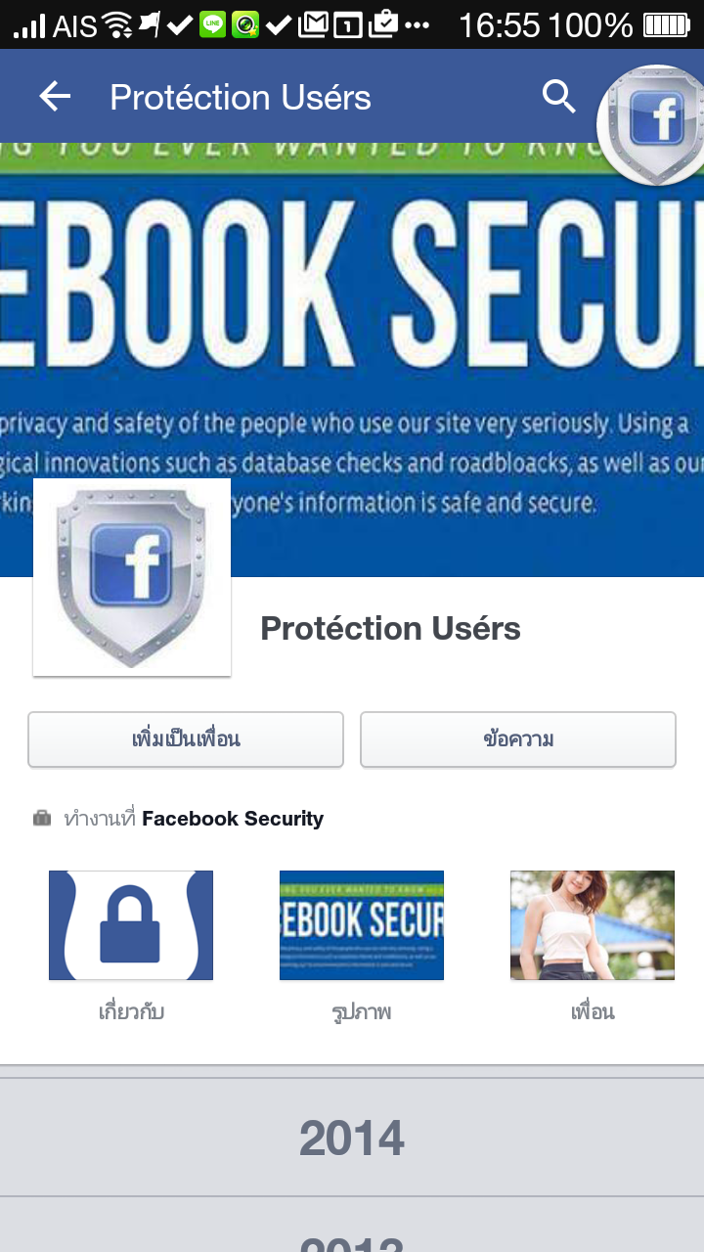Open search with the magnifier icon

coord(559,96)
